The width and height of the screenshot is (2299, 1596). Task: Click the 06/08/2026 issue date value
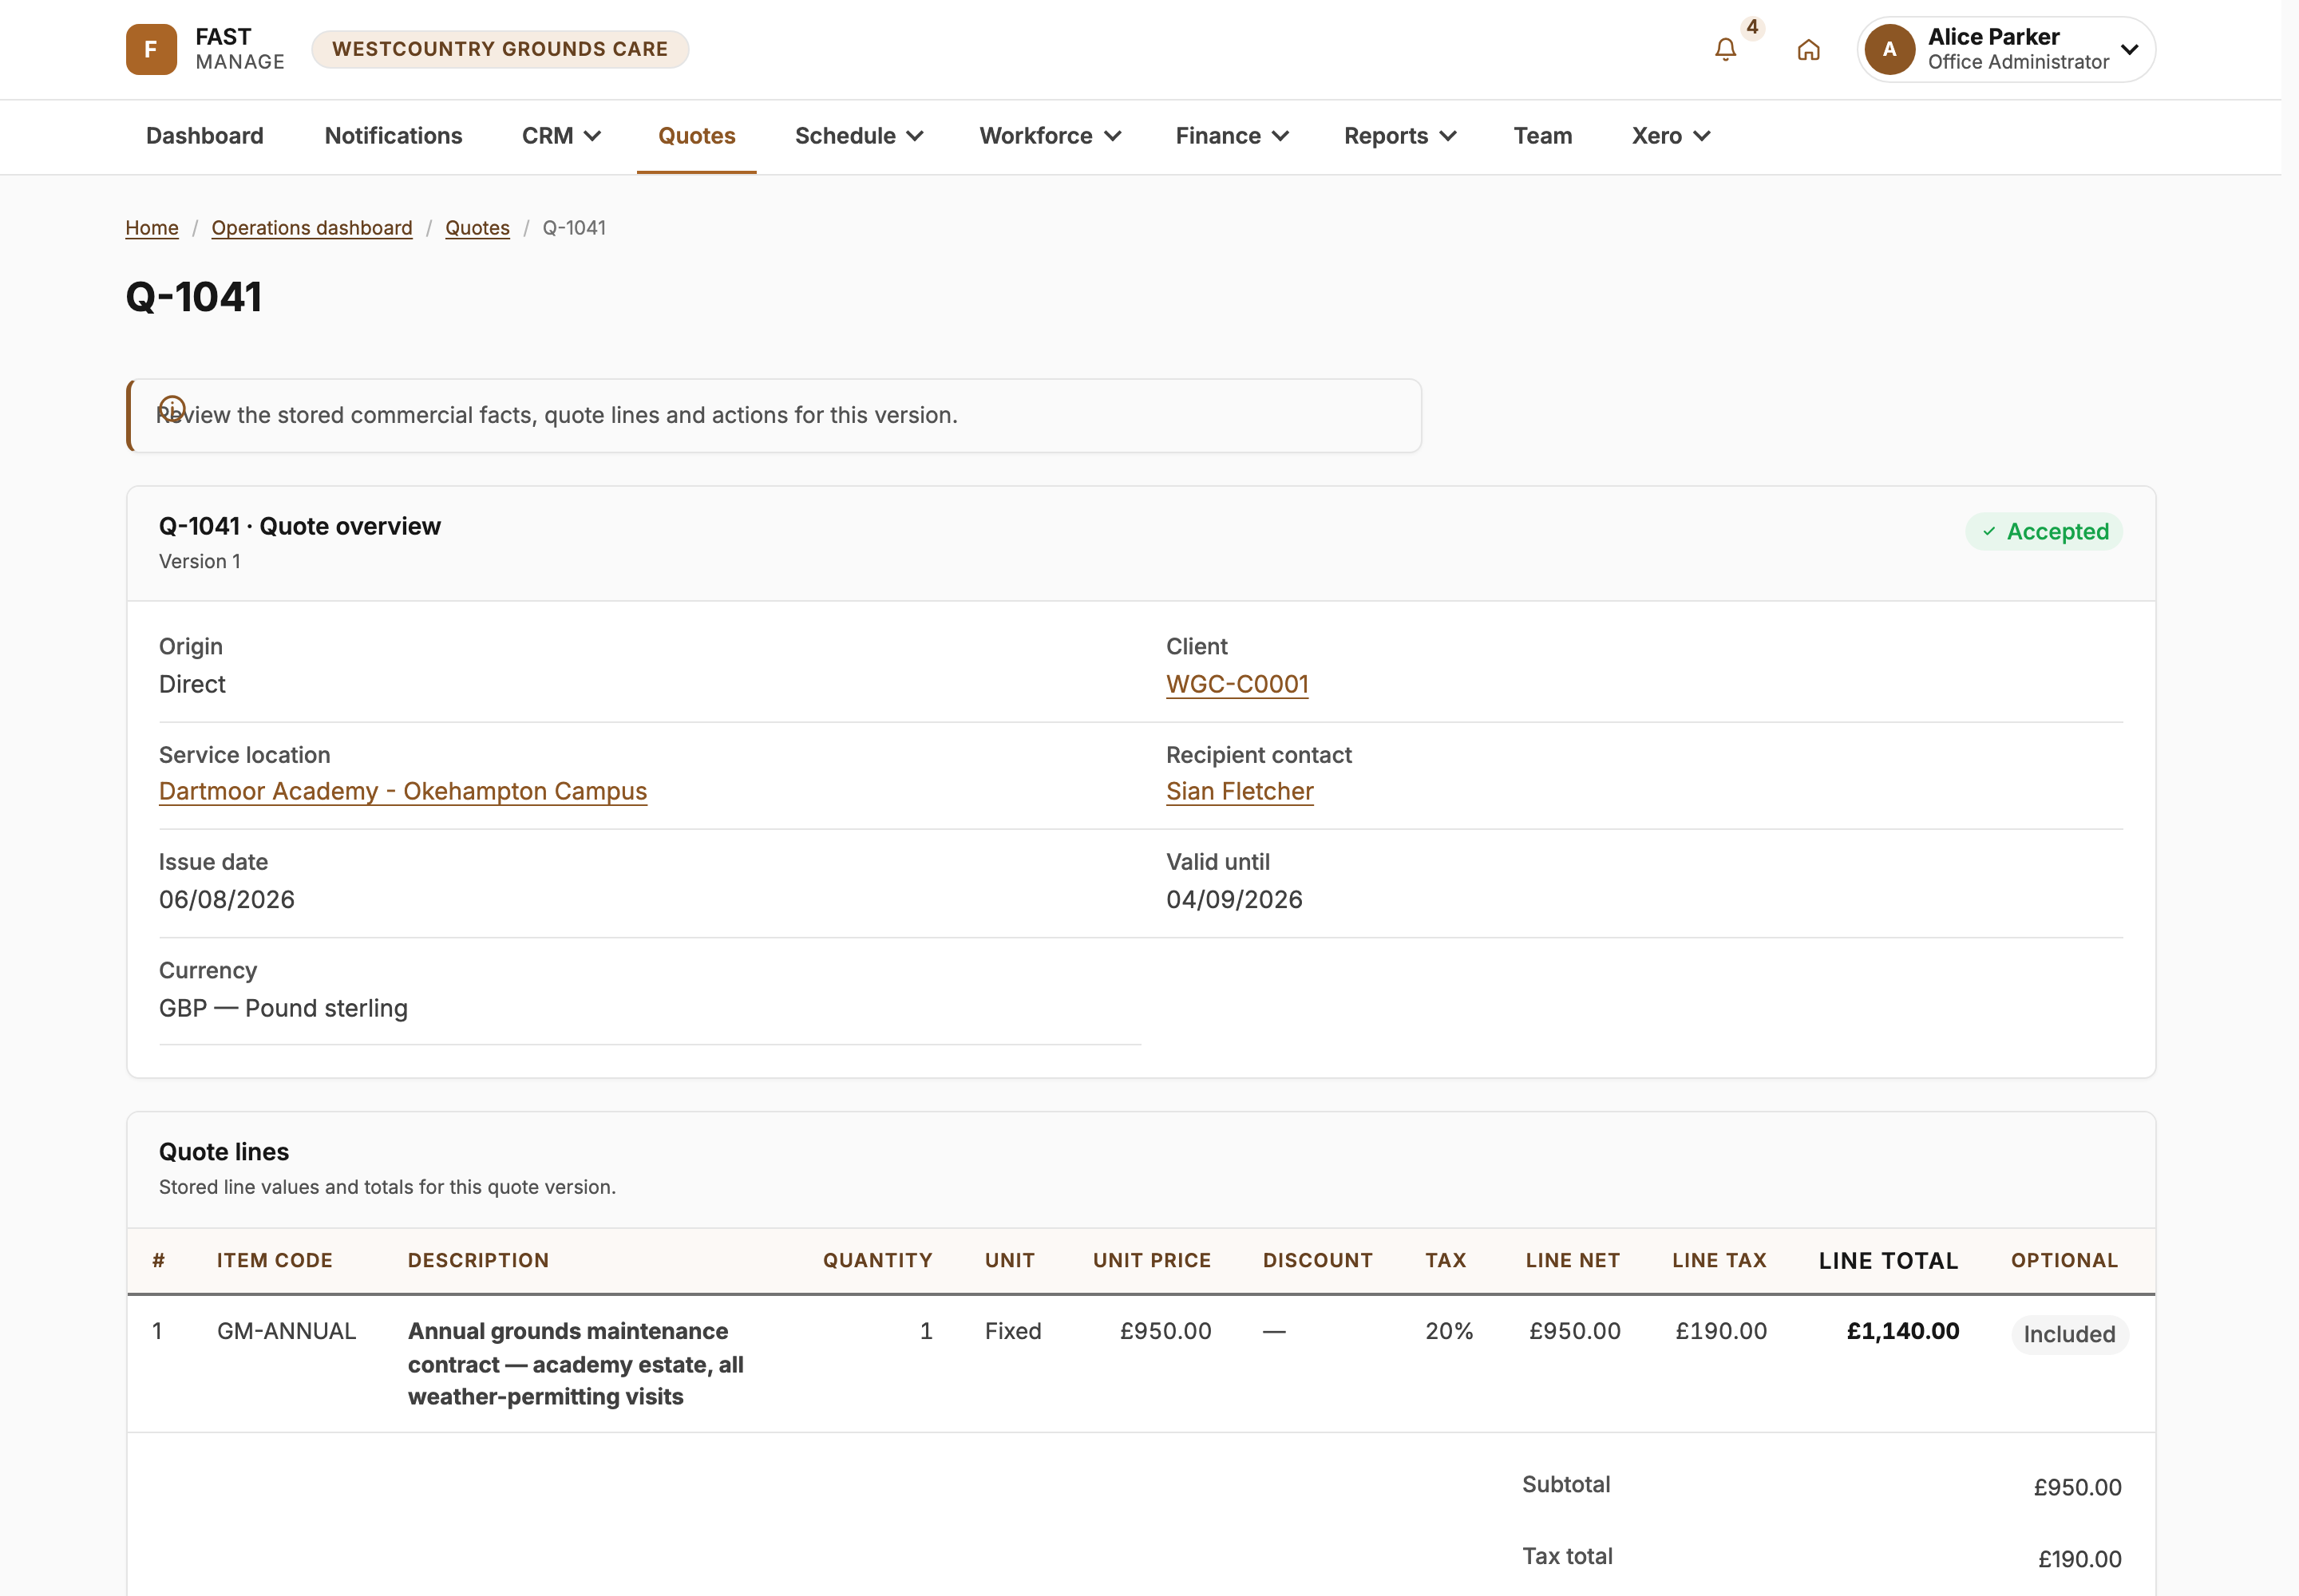(227, 900)
